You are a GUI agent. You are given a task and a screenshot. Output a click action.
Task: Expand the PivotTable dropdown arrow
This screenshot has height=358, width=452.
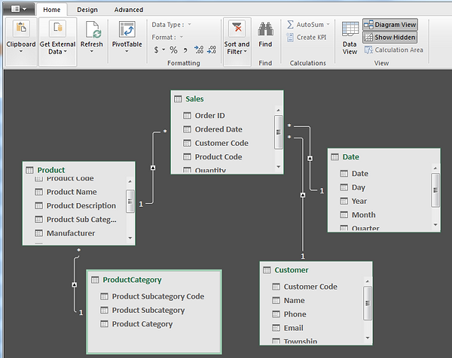pyautogui.click(x=127, y=51)
